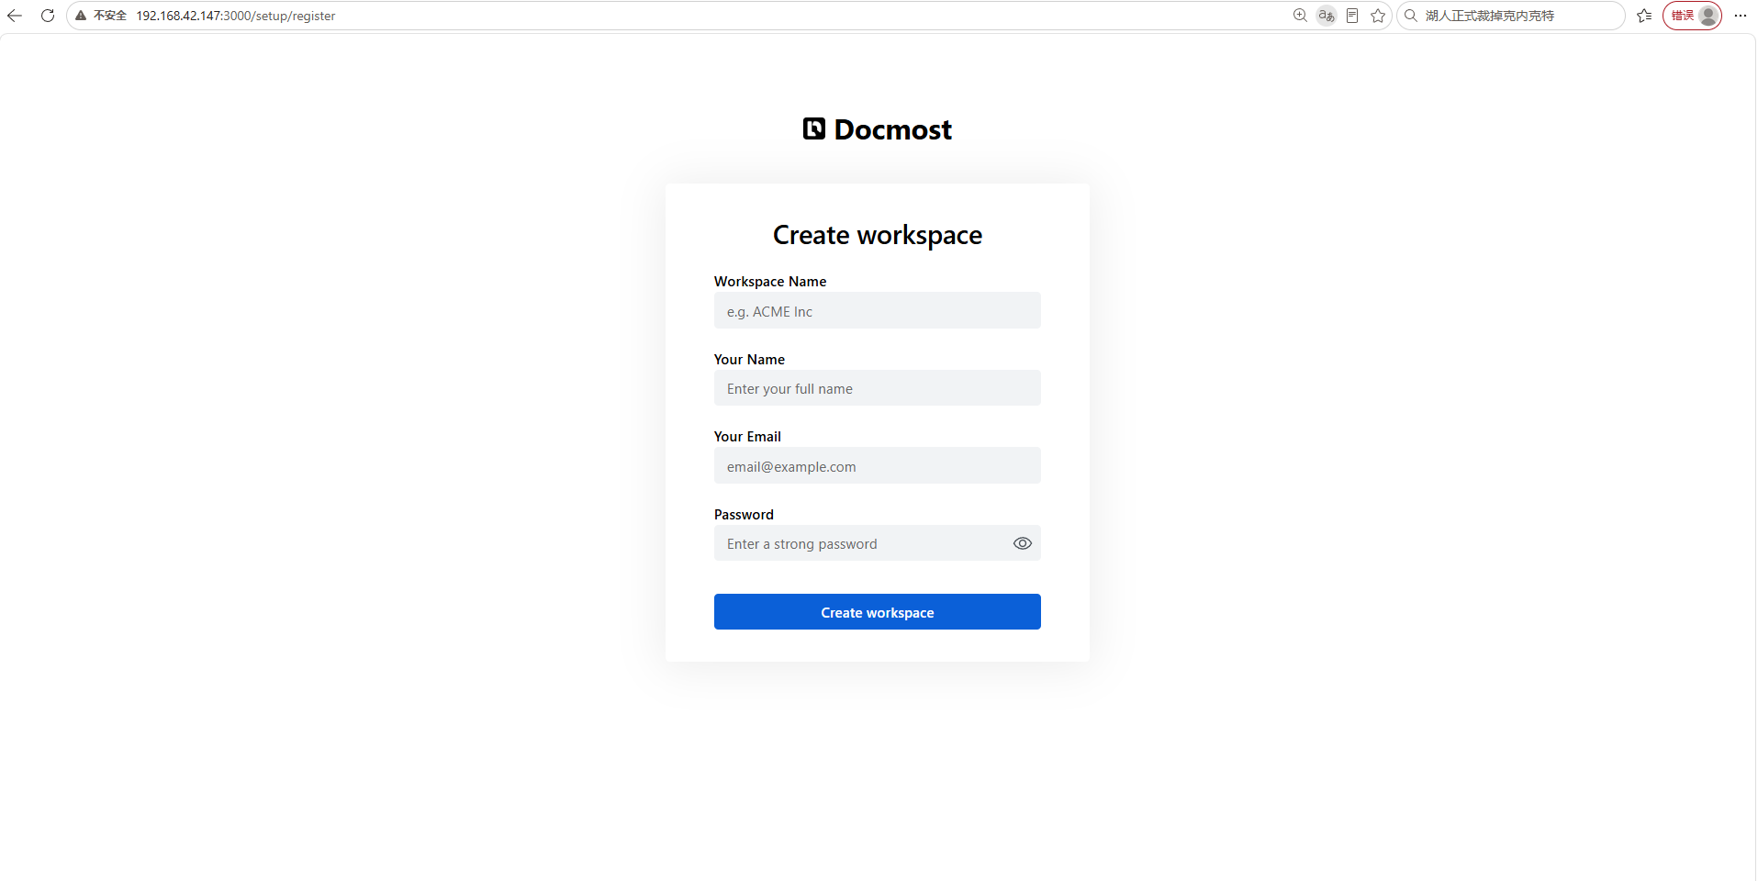Click the translate page icon
Screen dimensions: 1758x881
1327,16
